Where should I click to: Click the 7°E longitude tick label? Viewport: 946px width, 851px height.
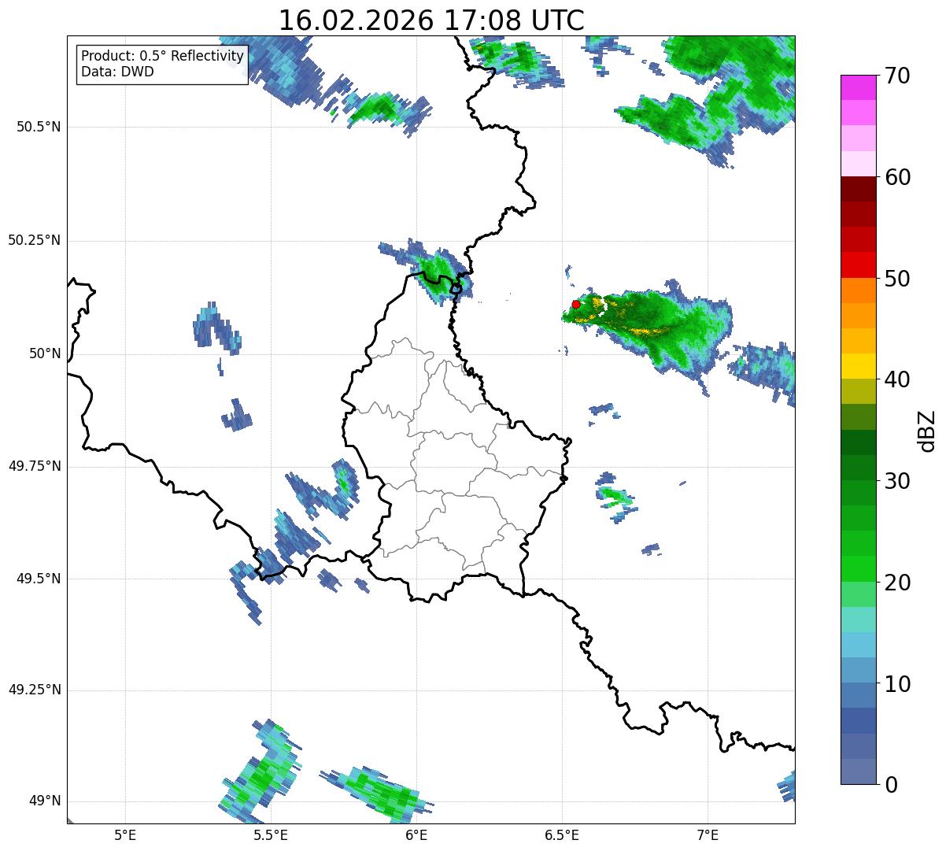pyautogui.click(x=708, y=834)
